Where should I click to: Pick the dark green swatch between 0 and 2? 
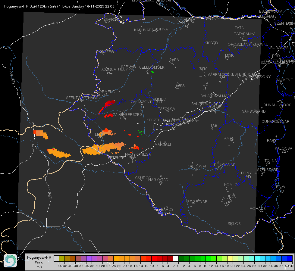pos(181,258)
